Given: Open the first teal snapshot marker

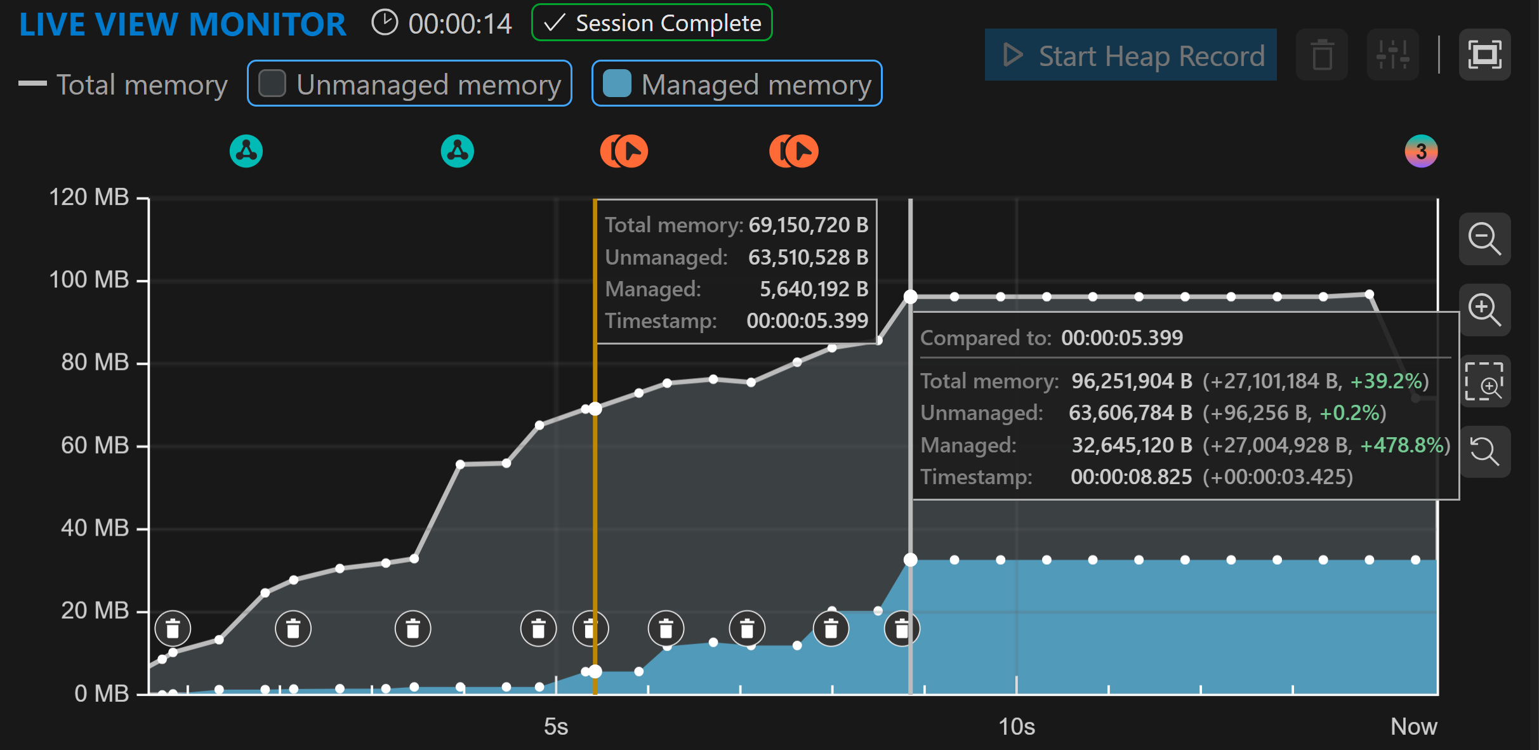Looking at the screenshot, I should pyautogui.click(x=246, y=150).
